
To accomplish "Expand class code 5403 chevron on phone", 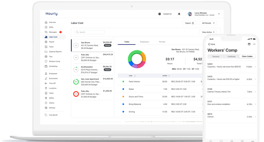I will [x=255, y=67].
